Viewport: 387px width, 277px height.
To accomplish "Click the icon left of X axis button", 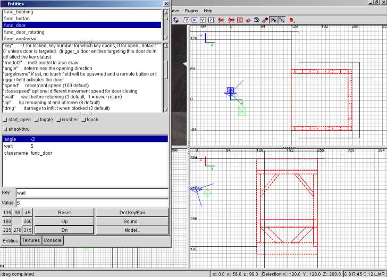I will (x=186, y=20).
